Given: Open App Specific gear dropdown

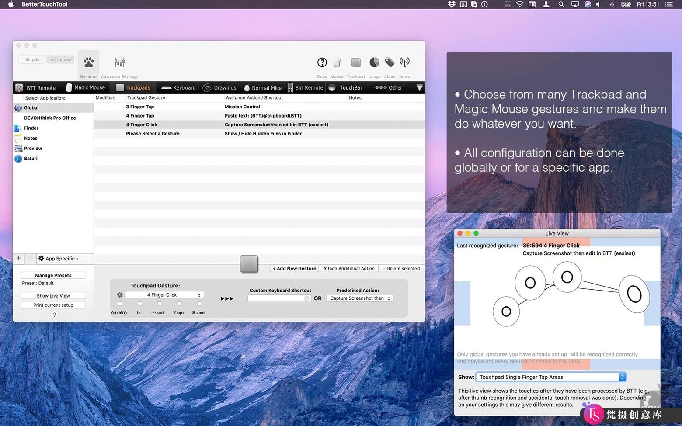Looking at the screenshot, I should pyautogui.click(x=59, y=259).
